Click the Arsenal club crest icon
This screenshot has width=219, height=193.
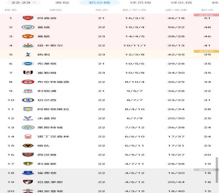click(x=28, y=18)
